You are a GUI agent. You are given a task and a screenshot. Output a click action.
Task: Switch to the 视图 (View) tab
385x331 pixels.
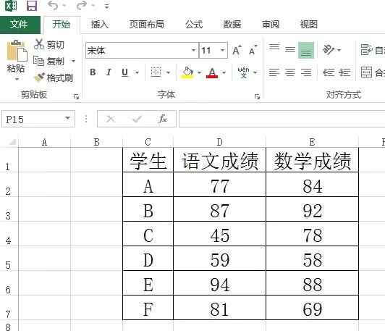pos(309,25)
